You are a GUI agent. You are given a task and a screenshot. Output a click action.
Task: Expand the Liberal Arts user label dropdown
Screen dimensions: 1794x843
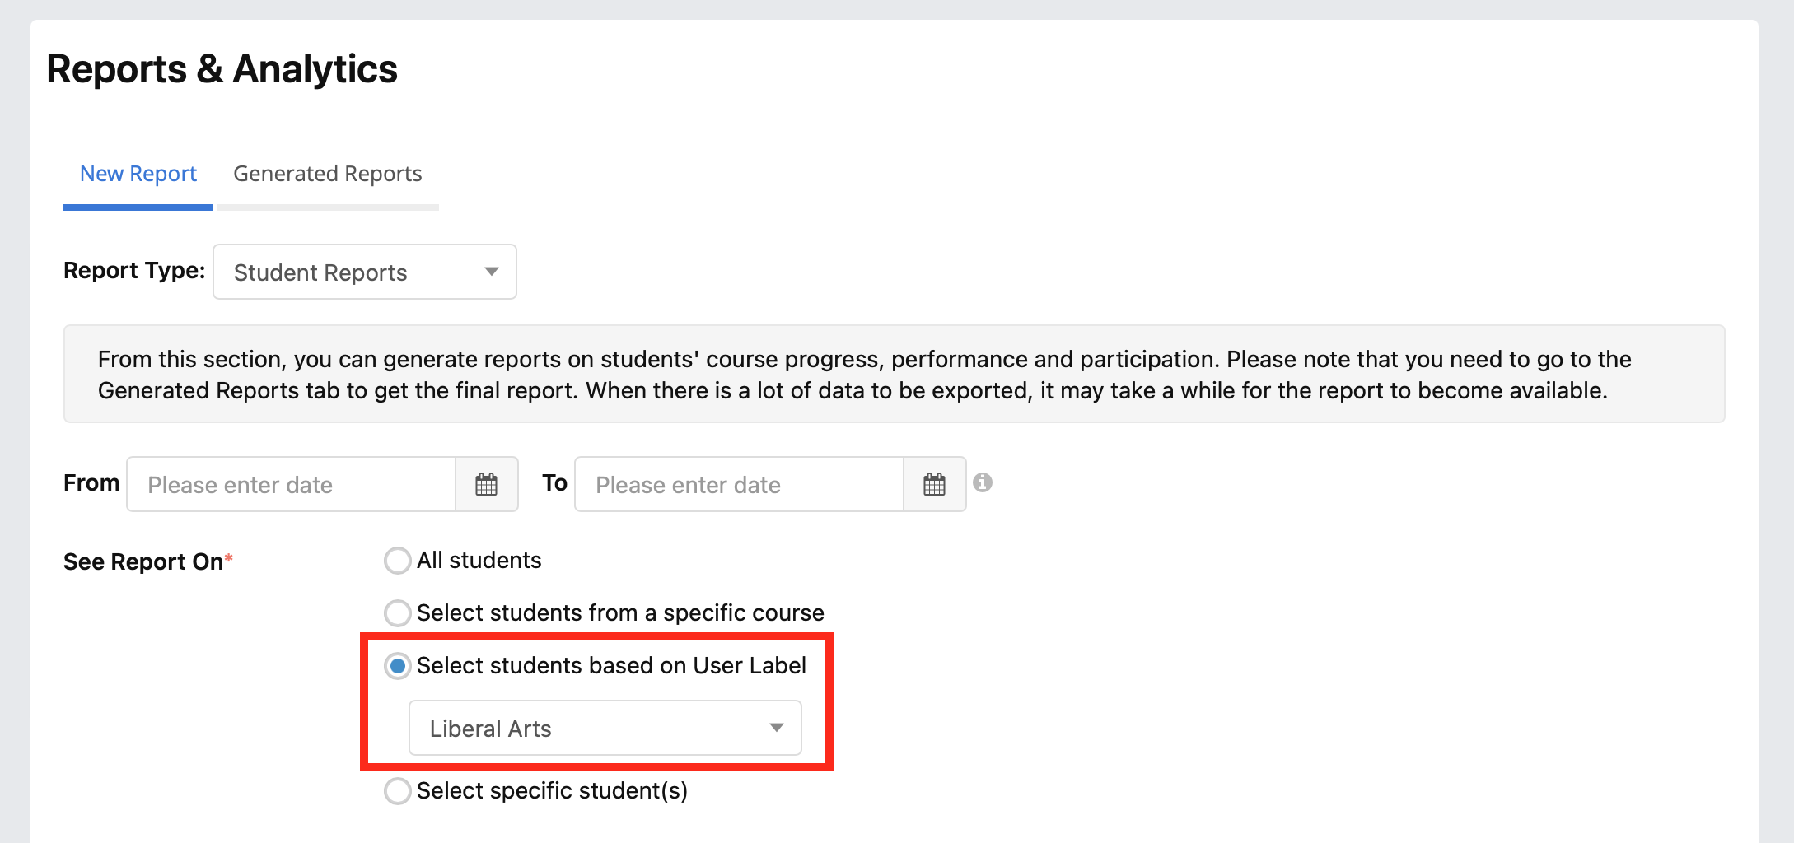point(605,728)
